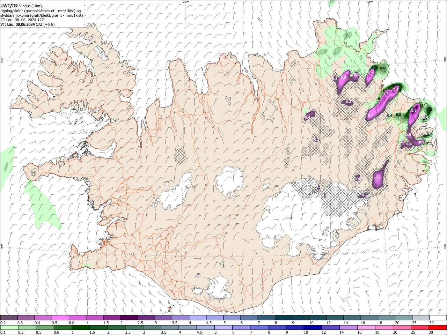
Task: Click the 12 label on lower scale
Action: coord(324,333)
